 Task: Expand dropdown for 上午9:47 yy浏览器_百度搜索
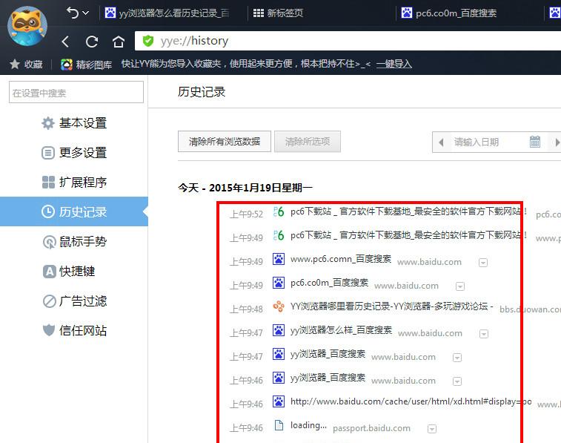coord(457,358)
